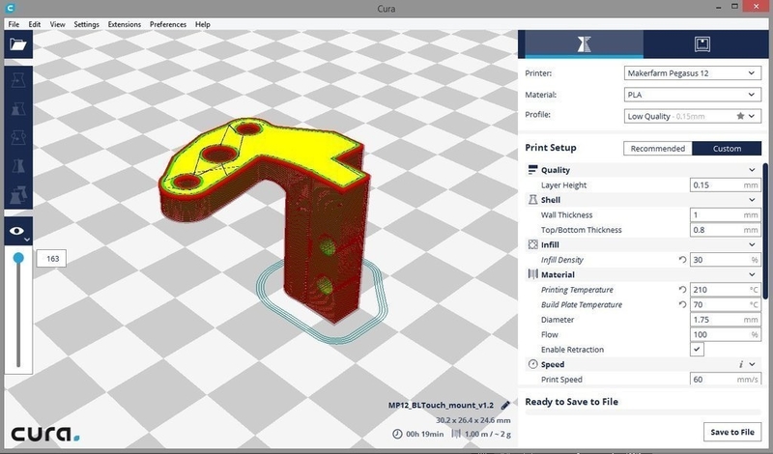Click the layer view slider handle

click(x=18, y=258)
